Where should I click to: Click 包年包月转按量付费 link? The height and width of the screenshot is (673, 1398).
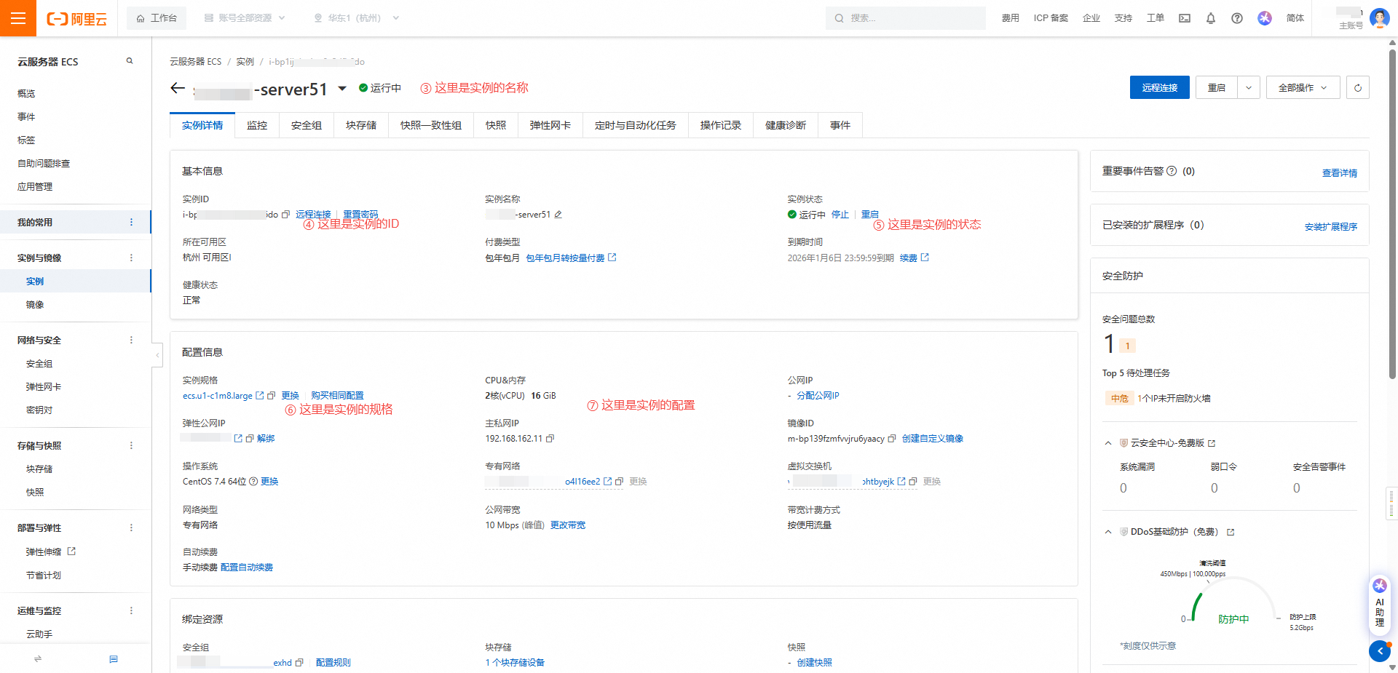565,258
